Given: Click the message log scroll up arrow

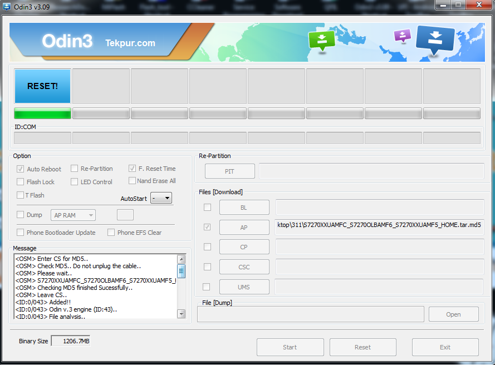Looking at the screenshot, I should tap(181, 259).
